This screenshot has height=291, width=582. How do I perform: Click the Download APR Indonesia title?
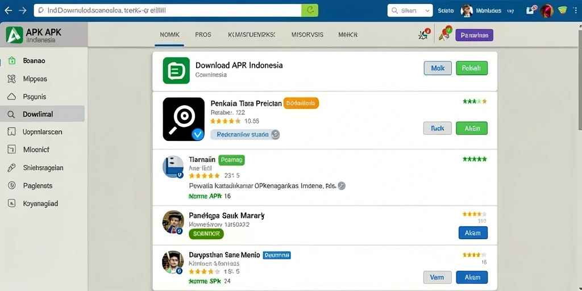click(239, 65)
